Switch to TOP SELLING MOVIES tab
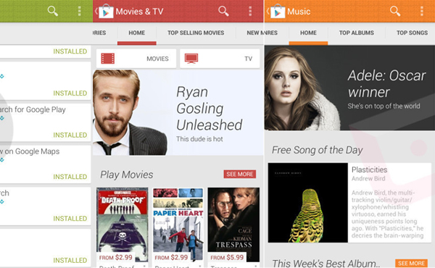 click(x=196, y=33)
